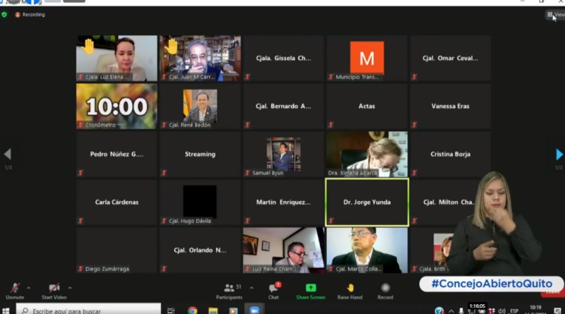The height and width of the screenshot is (314, 565).
Task: Click the Zoom icon in the taskbar
Action: coord(254,310)
